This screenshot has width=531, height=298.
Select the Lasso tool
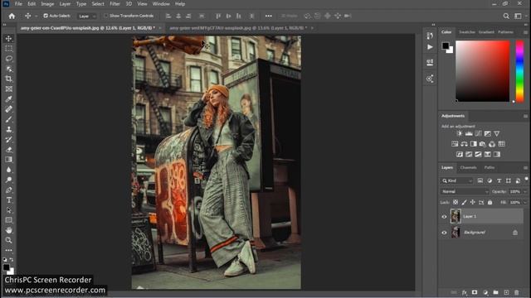click(9, 59)
